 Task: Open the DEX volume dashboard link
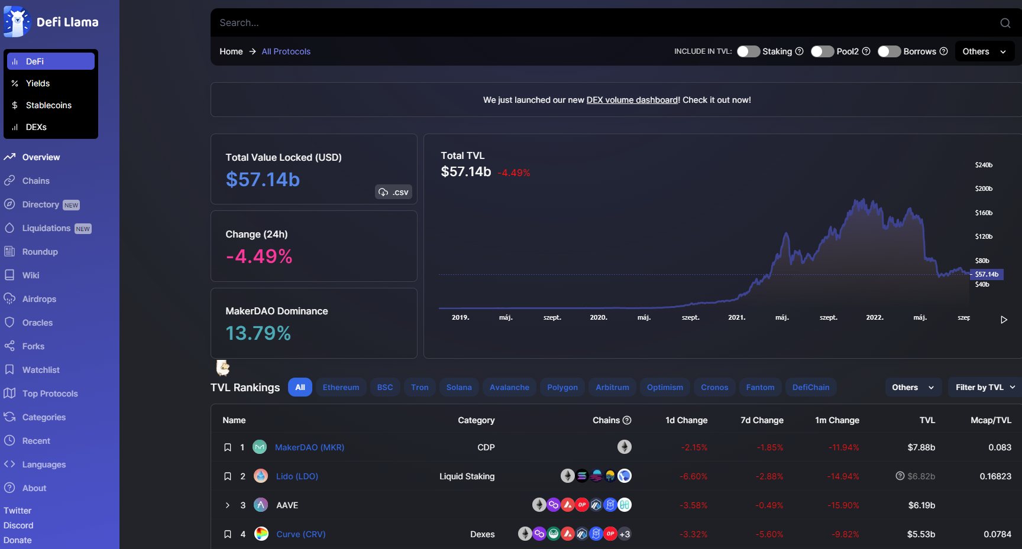point(632,100)
